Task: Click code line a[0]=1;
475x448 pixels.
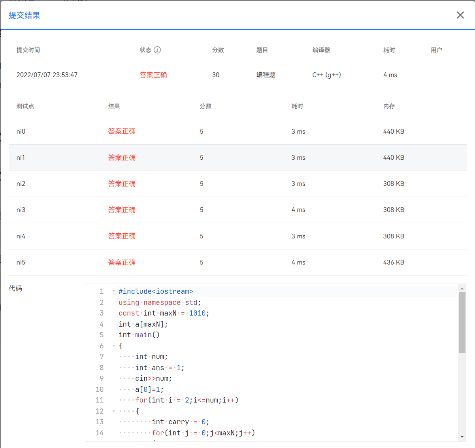Action: pos(149,389)
